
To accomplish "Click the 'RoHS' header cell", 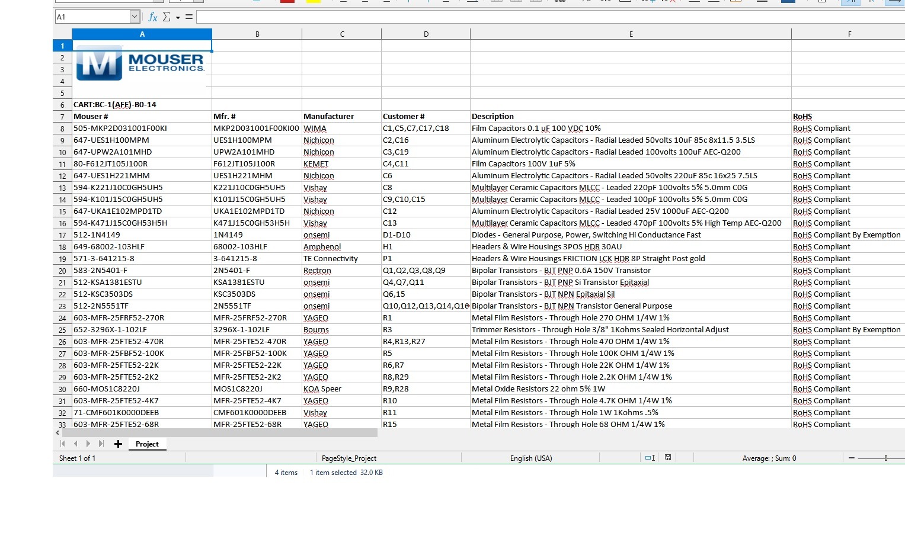I will click(x=849, y=117).
